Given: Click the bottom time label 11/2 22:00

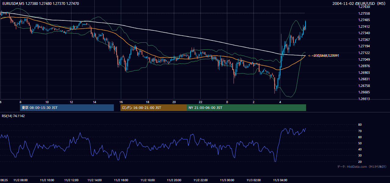Looking at the screenshot, I should (200, 180).
